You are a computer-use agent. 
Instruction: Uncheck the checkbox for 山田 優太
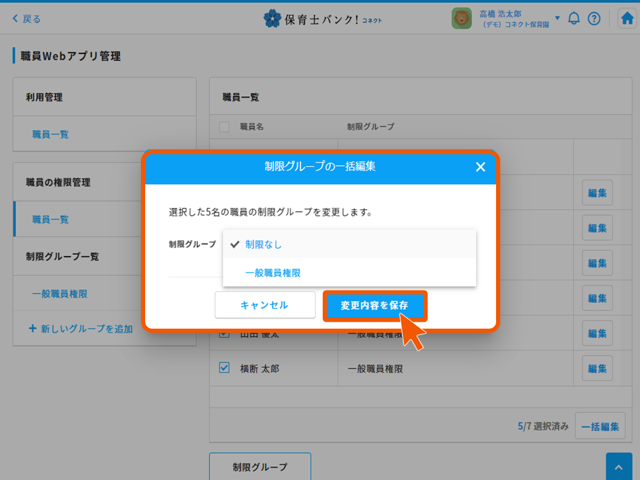pos(224,334)
